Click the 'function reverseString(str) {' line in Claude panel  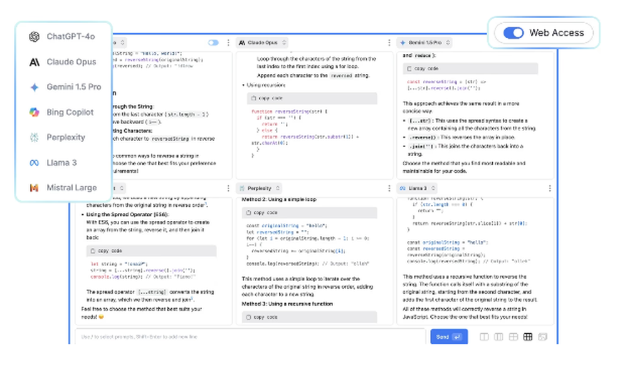(289, 111)
